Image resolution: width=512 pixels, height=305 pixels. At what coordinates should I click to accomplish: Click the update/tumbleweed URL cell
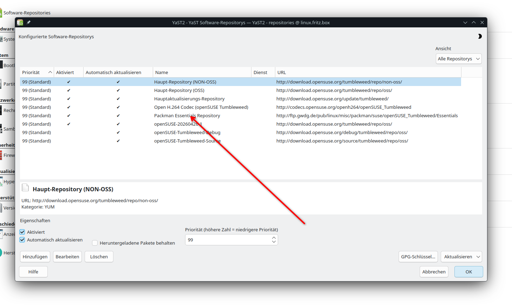tap(332, 99)
